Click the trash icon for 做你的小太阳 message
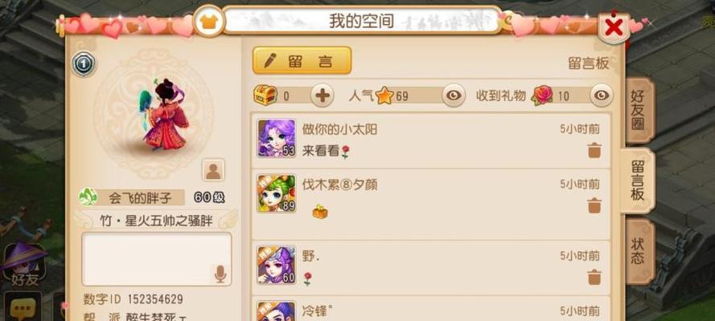 [x=594, y=150]
